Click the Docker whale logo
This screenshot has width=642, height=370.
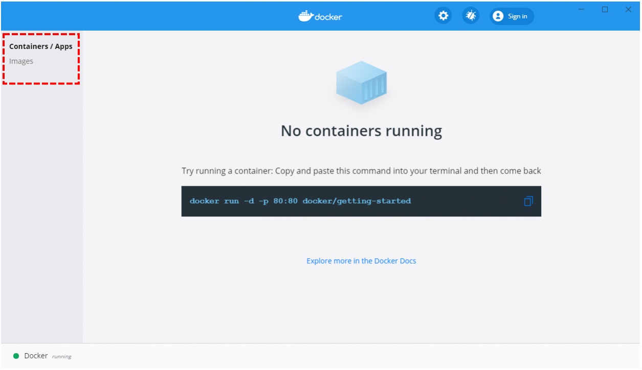pyautogui.click(x=320, y=16)
